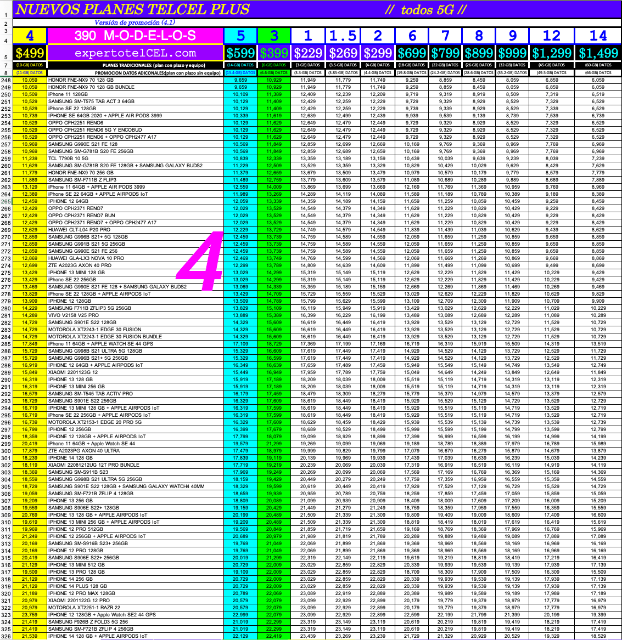Click the 'PROMOCION DATOS ADICONALES' header cell
The width and height of the screenshot is (622, 640).
[x=135, y=72]
